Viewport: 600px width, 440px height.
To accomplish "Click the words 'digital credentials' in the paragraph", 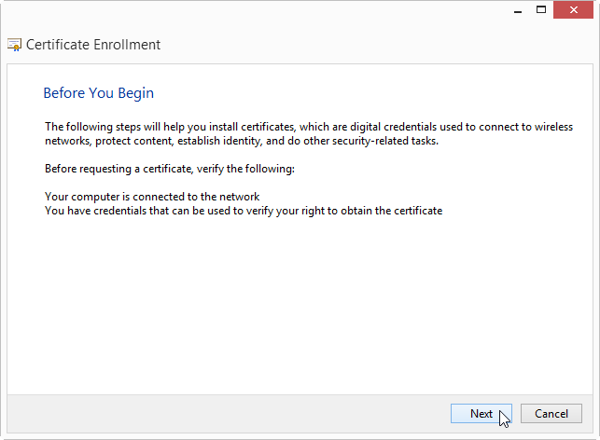I will pyautogui.click(x=393, y=127).
